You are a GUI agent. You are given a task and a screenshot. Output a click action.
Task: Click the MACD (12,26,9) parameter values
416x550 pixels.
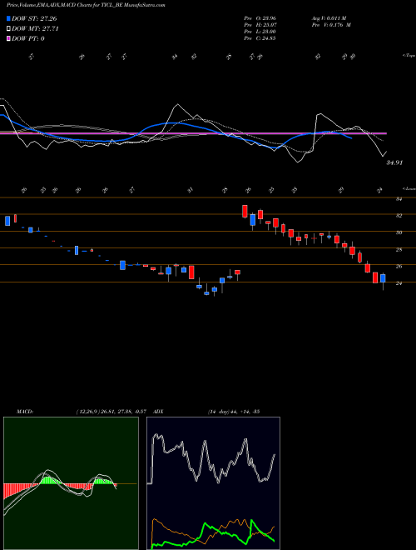coord(110,412)
